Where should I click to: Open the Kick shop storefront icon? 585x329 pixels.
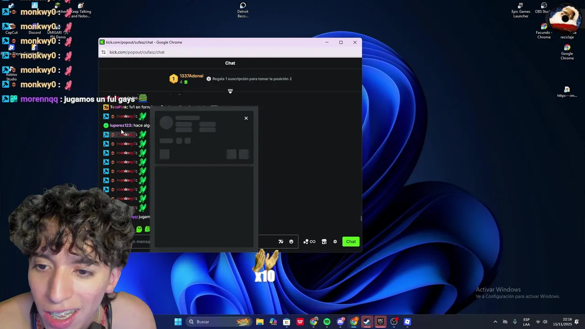point(324,242)
